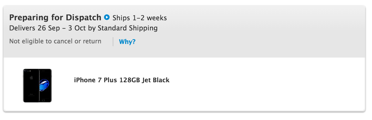
Task: Click the Jet Black color name
Action: [x=156, y=80]
